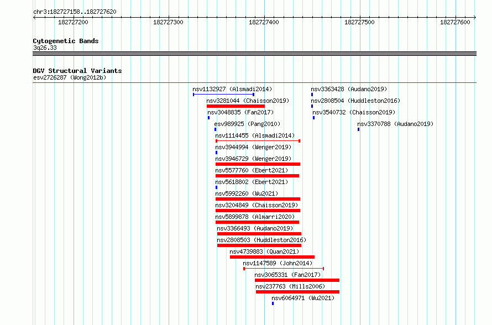Click the red bar under nsv5992260
The height and width of the screenshot is (325, 492).
click(258, 199)
